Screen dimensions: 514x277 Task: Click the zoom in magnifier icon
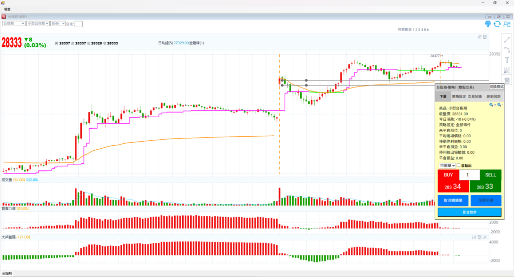click(x=492, y=105)
